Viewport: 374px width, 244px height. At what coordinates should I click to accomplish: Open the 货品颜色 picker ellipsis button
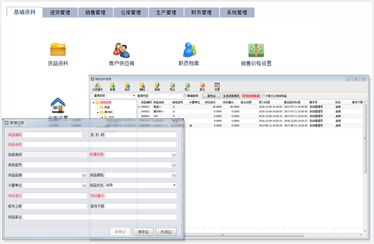(174, 175)
